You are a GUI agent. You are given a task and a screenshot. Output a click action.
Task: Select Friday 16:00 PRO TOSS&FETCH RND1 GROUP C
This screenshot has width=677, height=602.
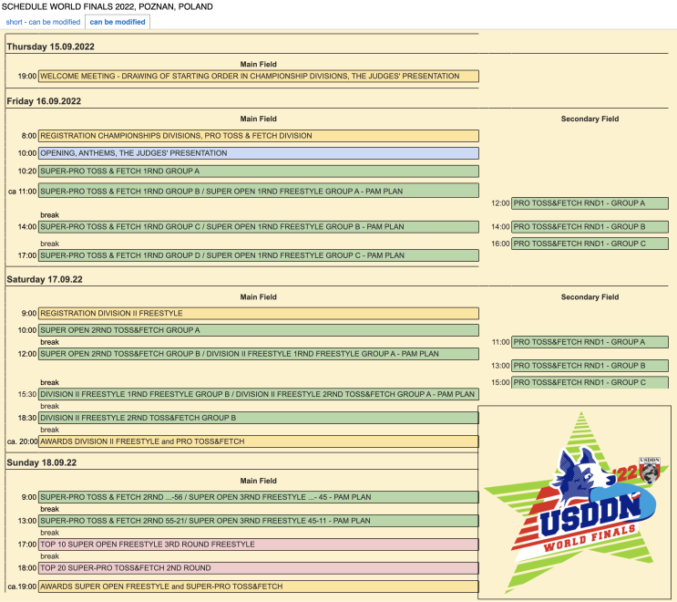click(x=590, y=244)
